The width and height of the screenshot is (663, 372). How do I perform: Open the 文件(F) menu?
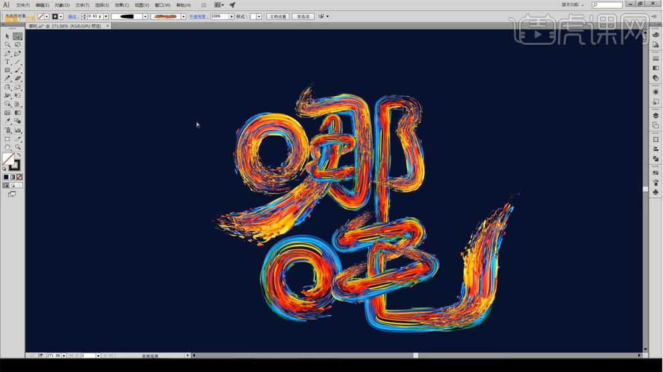23,5
